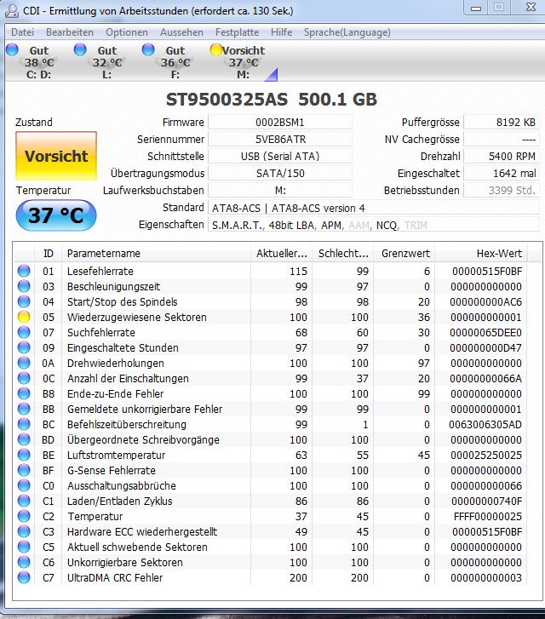Click the Firmware field 0002BSM1

pyautogui.click(x=280, y=122)
